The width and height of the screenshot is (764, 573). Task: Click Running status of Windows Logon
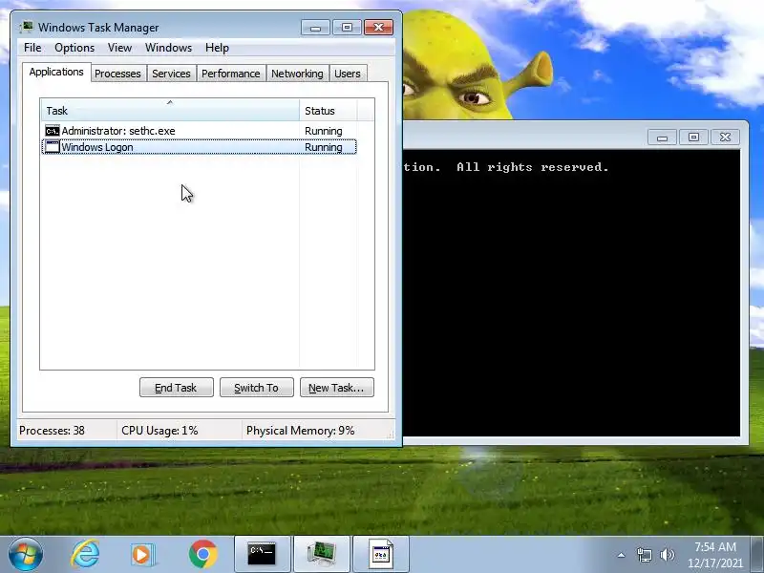pyautogui.click(x=324, y=147)
